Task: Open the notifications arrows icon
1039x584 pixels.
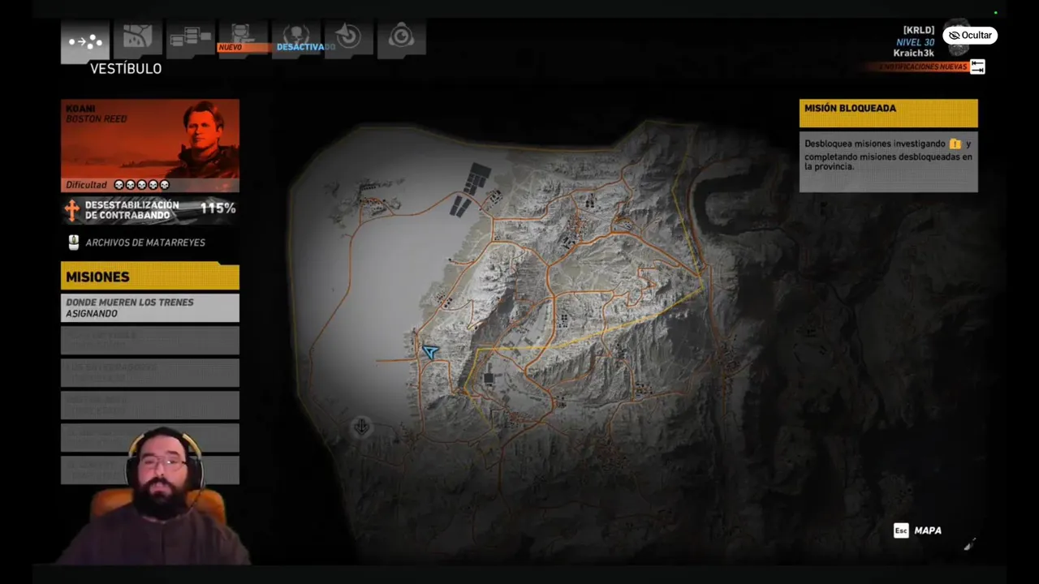Action: coord(977,67)
